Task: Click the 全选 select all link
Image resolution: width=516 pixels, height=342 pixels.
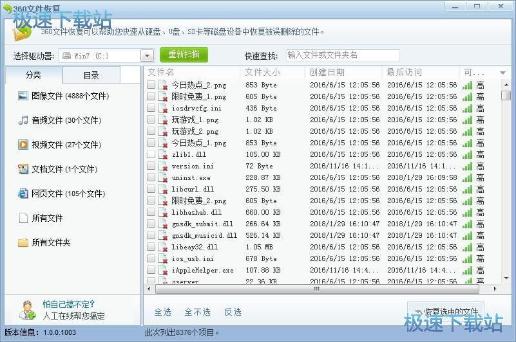Action: click(x=162, y=312)
